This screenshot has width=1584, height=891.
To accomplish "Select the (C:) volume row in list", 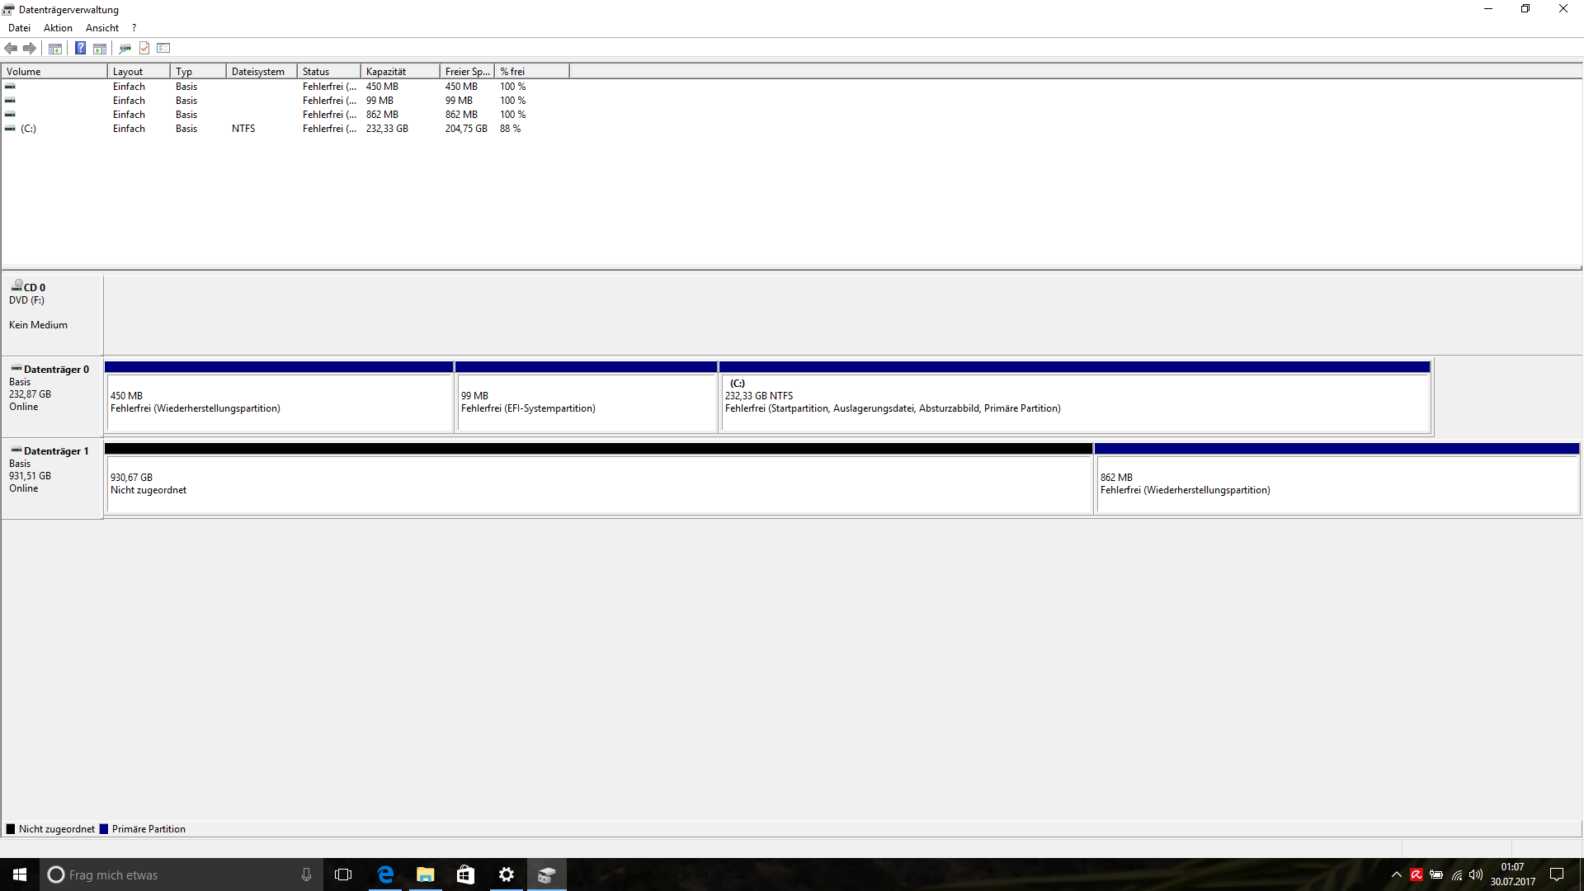I will (x=29, y=129).
